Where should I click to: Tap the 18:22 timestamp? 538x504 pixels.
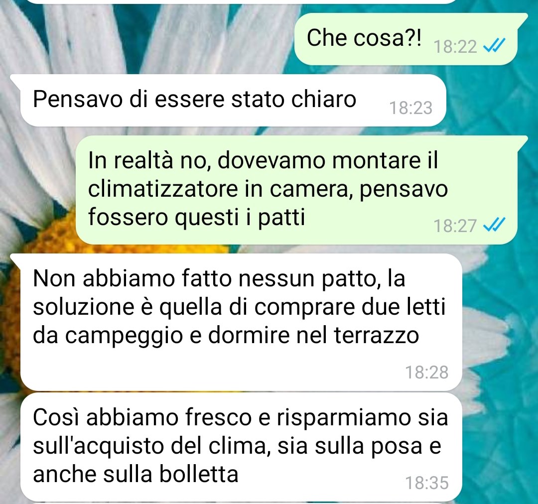pos(455,47)
